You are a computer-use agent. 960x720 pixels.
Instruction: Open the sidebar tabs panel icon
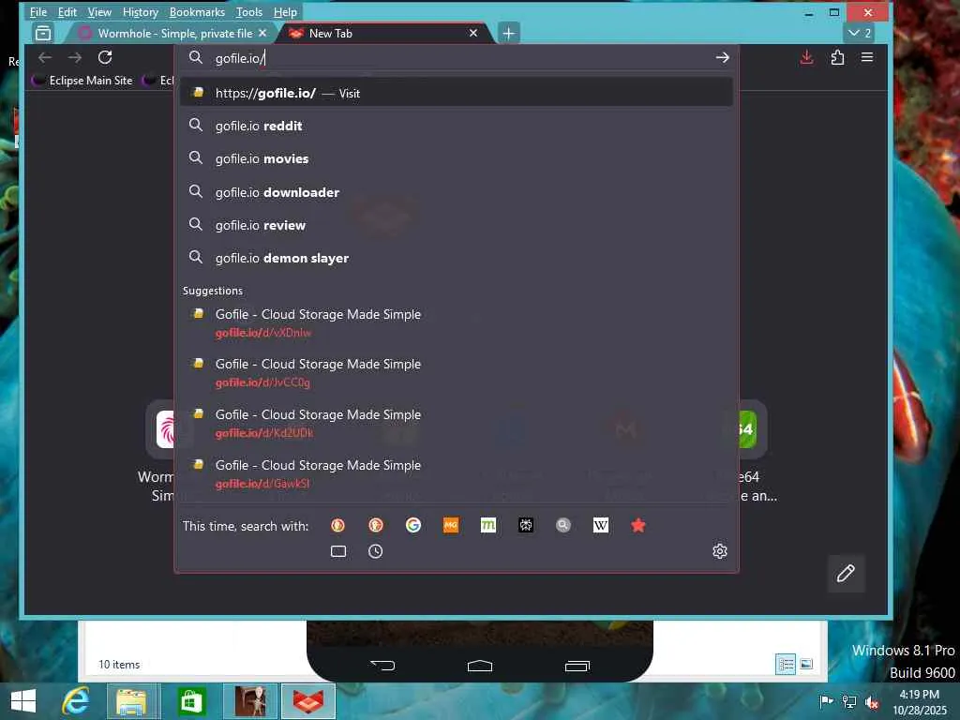(43, 33)
